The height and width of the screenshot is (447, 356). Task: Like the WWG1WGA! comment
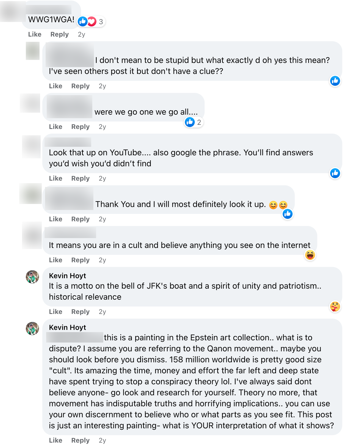35,34
